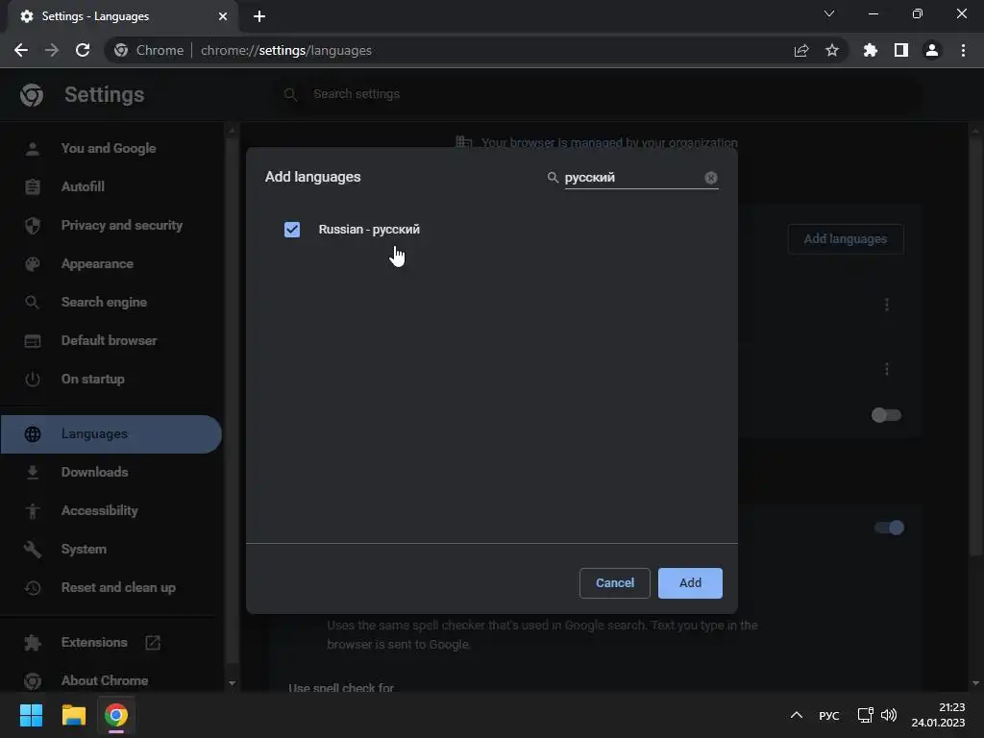984x738 pixels.
Task: Go back to previous page
Action: (21, 50)
